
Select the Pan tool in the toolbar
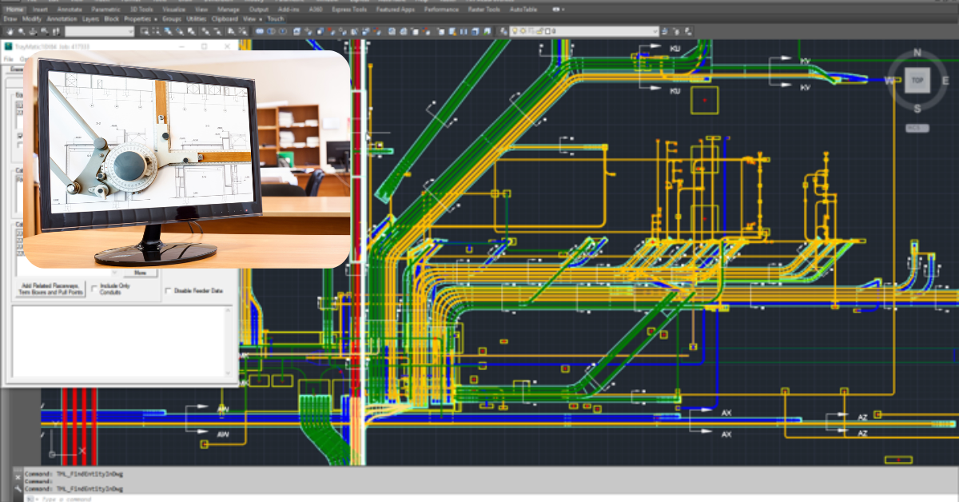(x=10, y=30)
